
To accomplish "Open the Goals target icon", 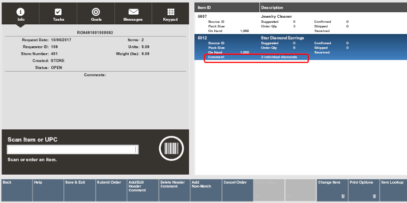I will [x=96, y=12].
